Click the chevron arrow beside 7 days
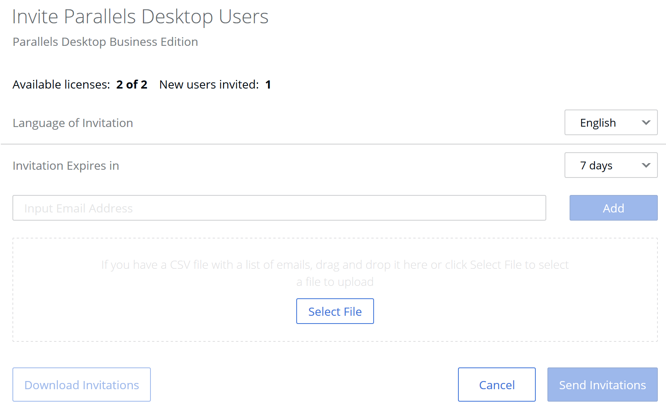The height and width of the screenshot is (409, 666). (646, 165)
